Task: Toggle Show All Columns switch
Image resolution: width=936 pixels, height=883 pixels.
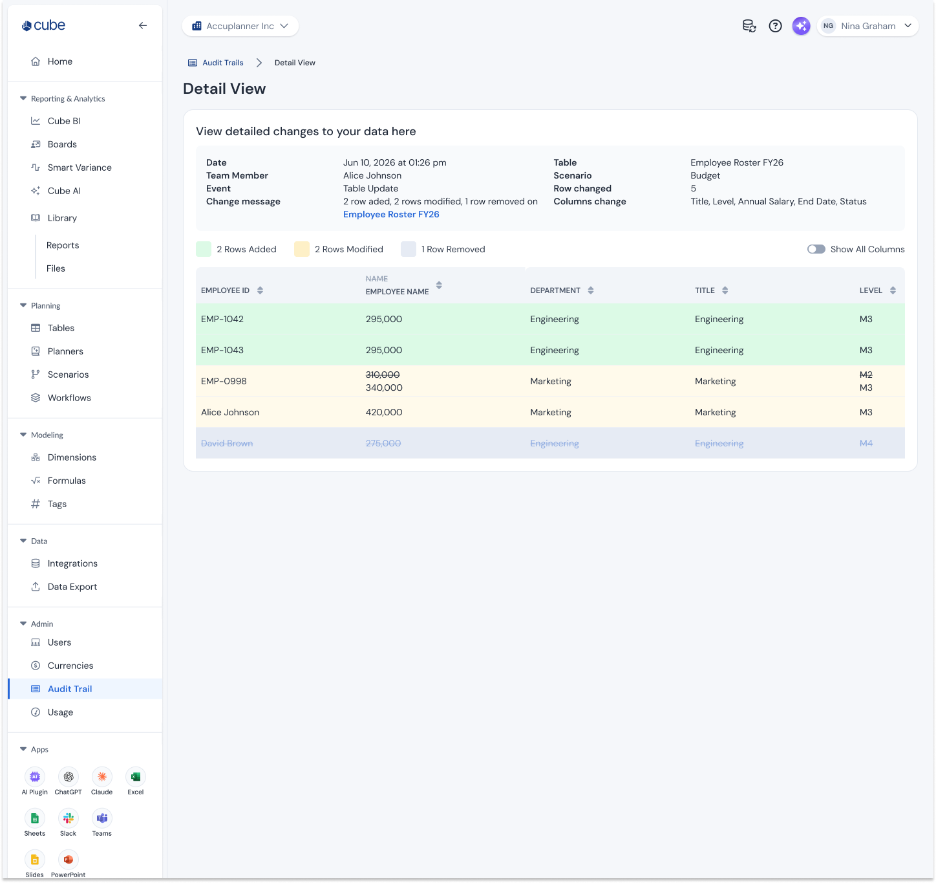Action: coord(816,249)
